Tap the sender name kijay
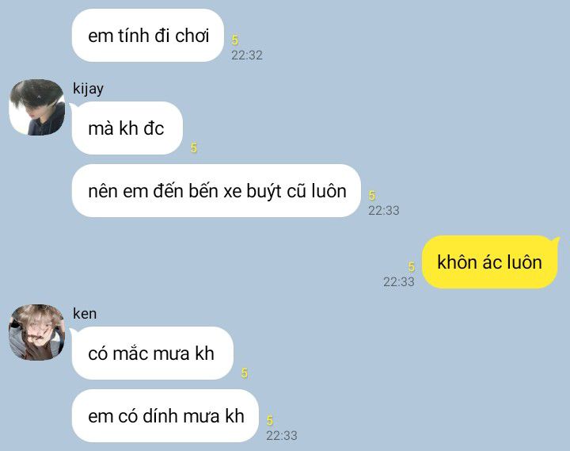The height and width of the screenshot is (451, 570). [x=89, y=89]
